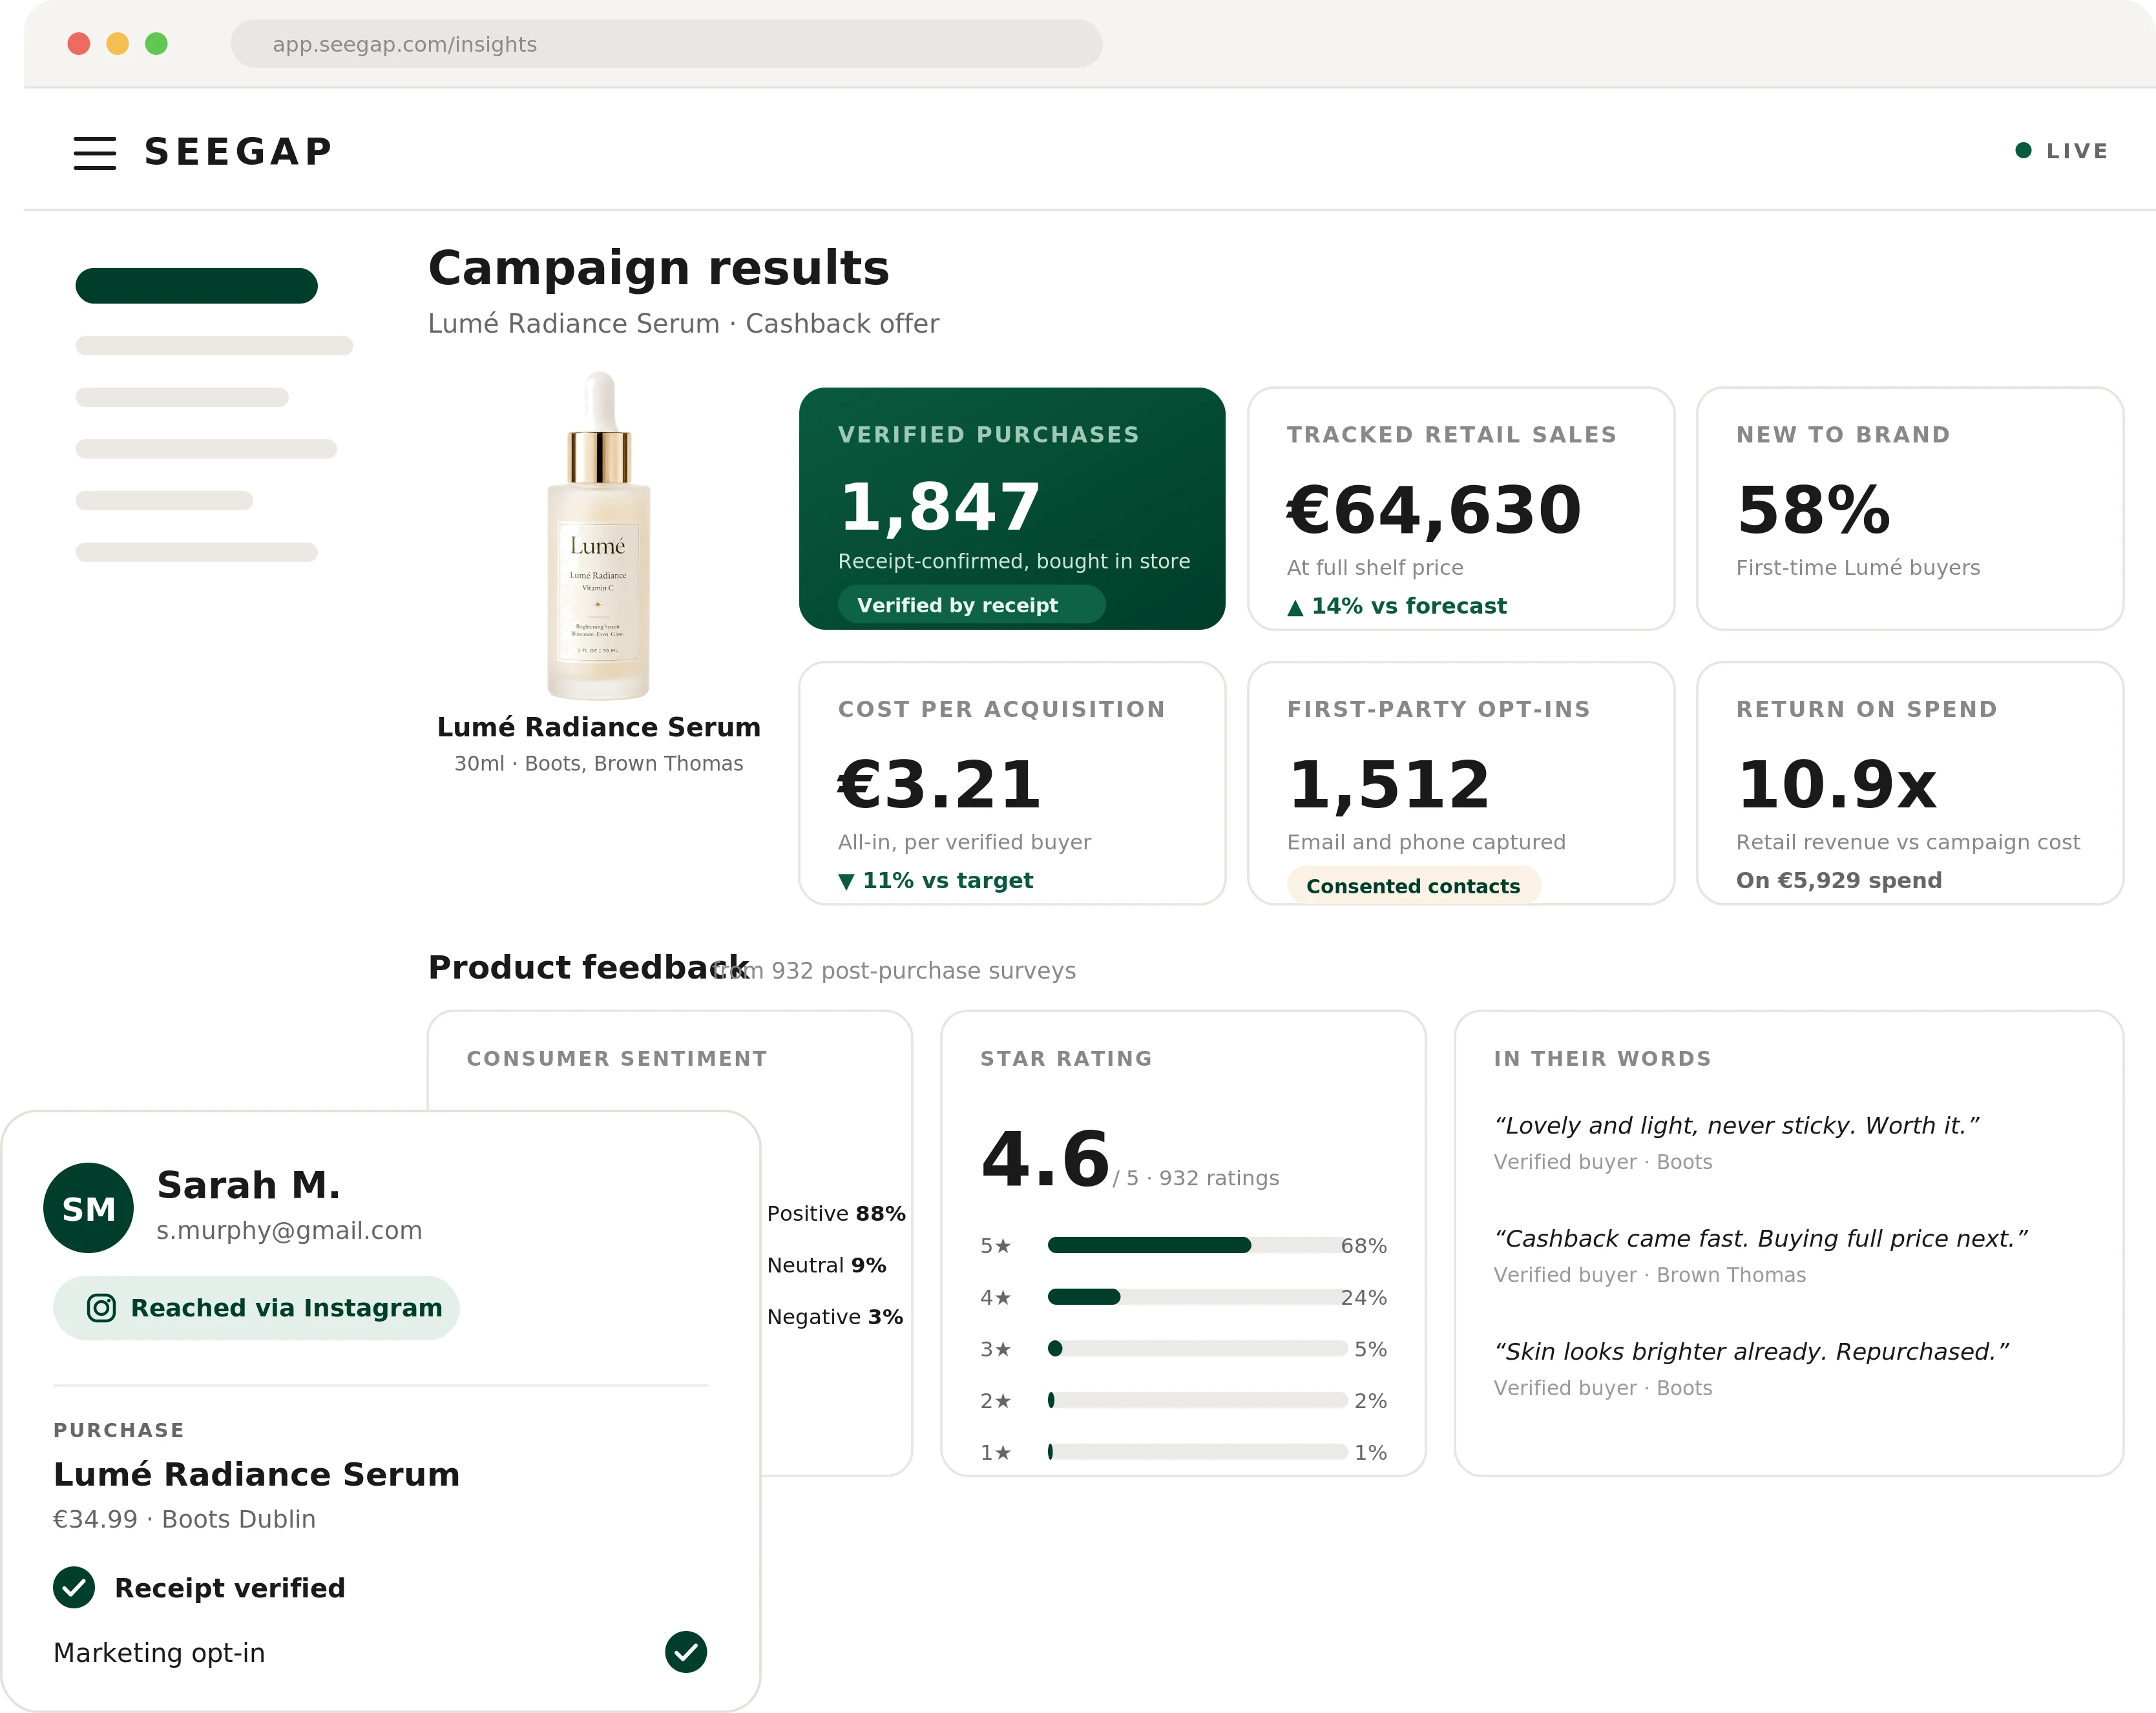Click '30ml · Boots, Brown Thomas' caption
This screenshot has height=1713, width=2156.
(x=599, y=763)
